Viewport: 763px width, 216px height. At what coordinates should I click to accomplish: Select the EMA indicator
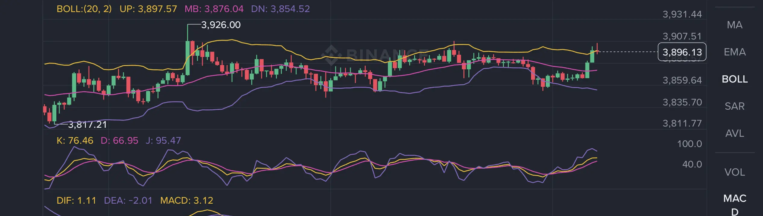(734, 52)
